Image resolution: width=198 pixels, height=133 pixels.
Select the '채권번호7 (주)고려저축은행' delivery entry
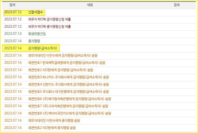click(x=68, y=106)
